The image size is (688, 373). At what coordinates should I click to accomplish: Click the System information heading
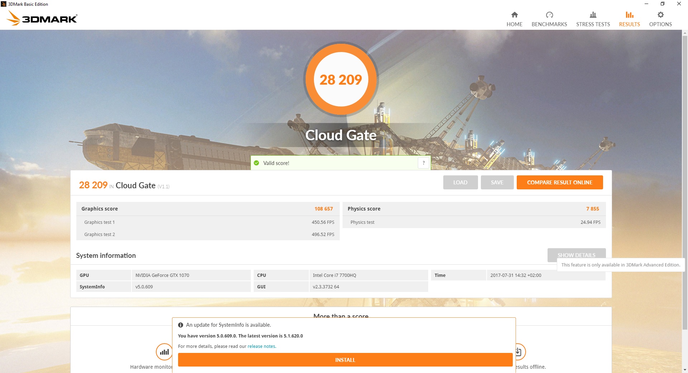point(106,255)
